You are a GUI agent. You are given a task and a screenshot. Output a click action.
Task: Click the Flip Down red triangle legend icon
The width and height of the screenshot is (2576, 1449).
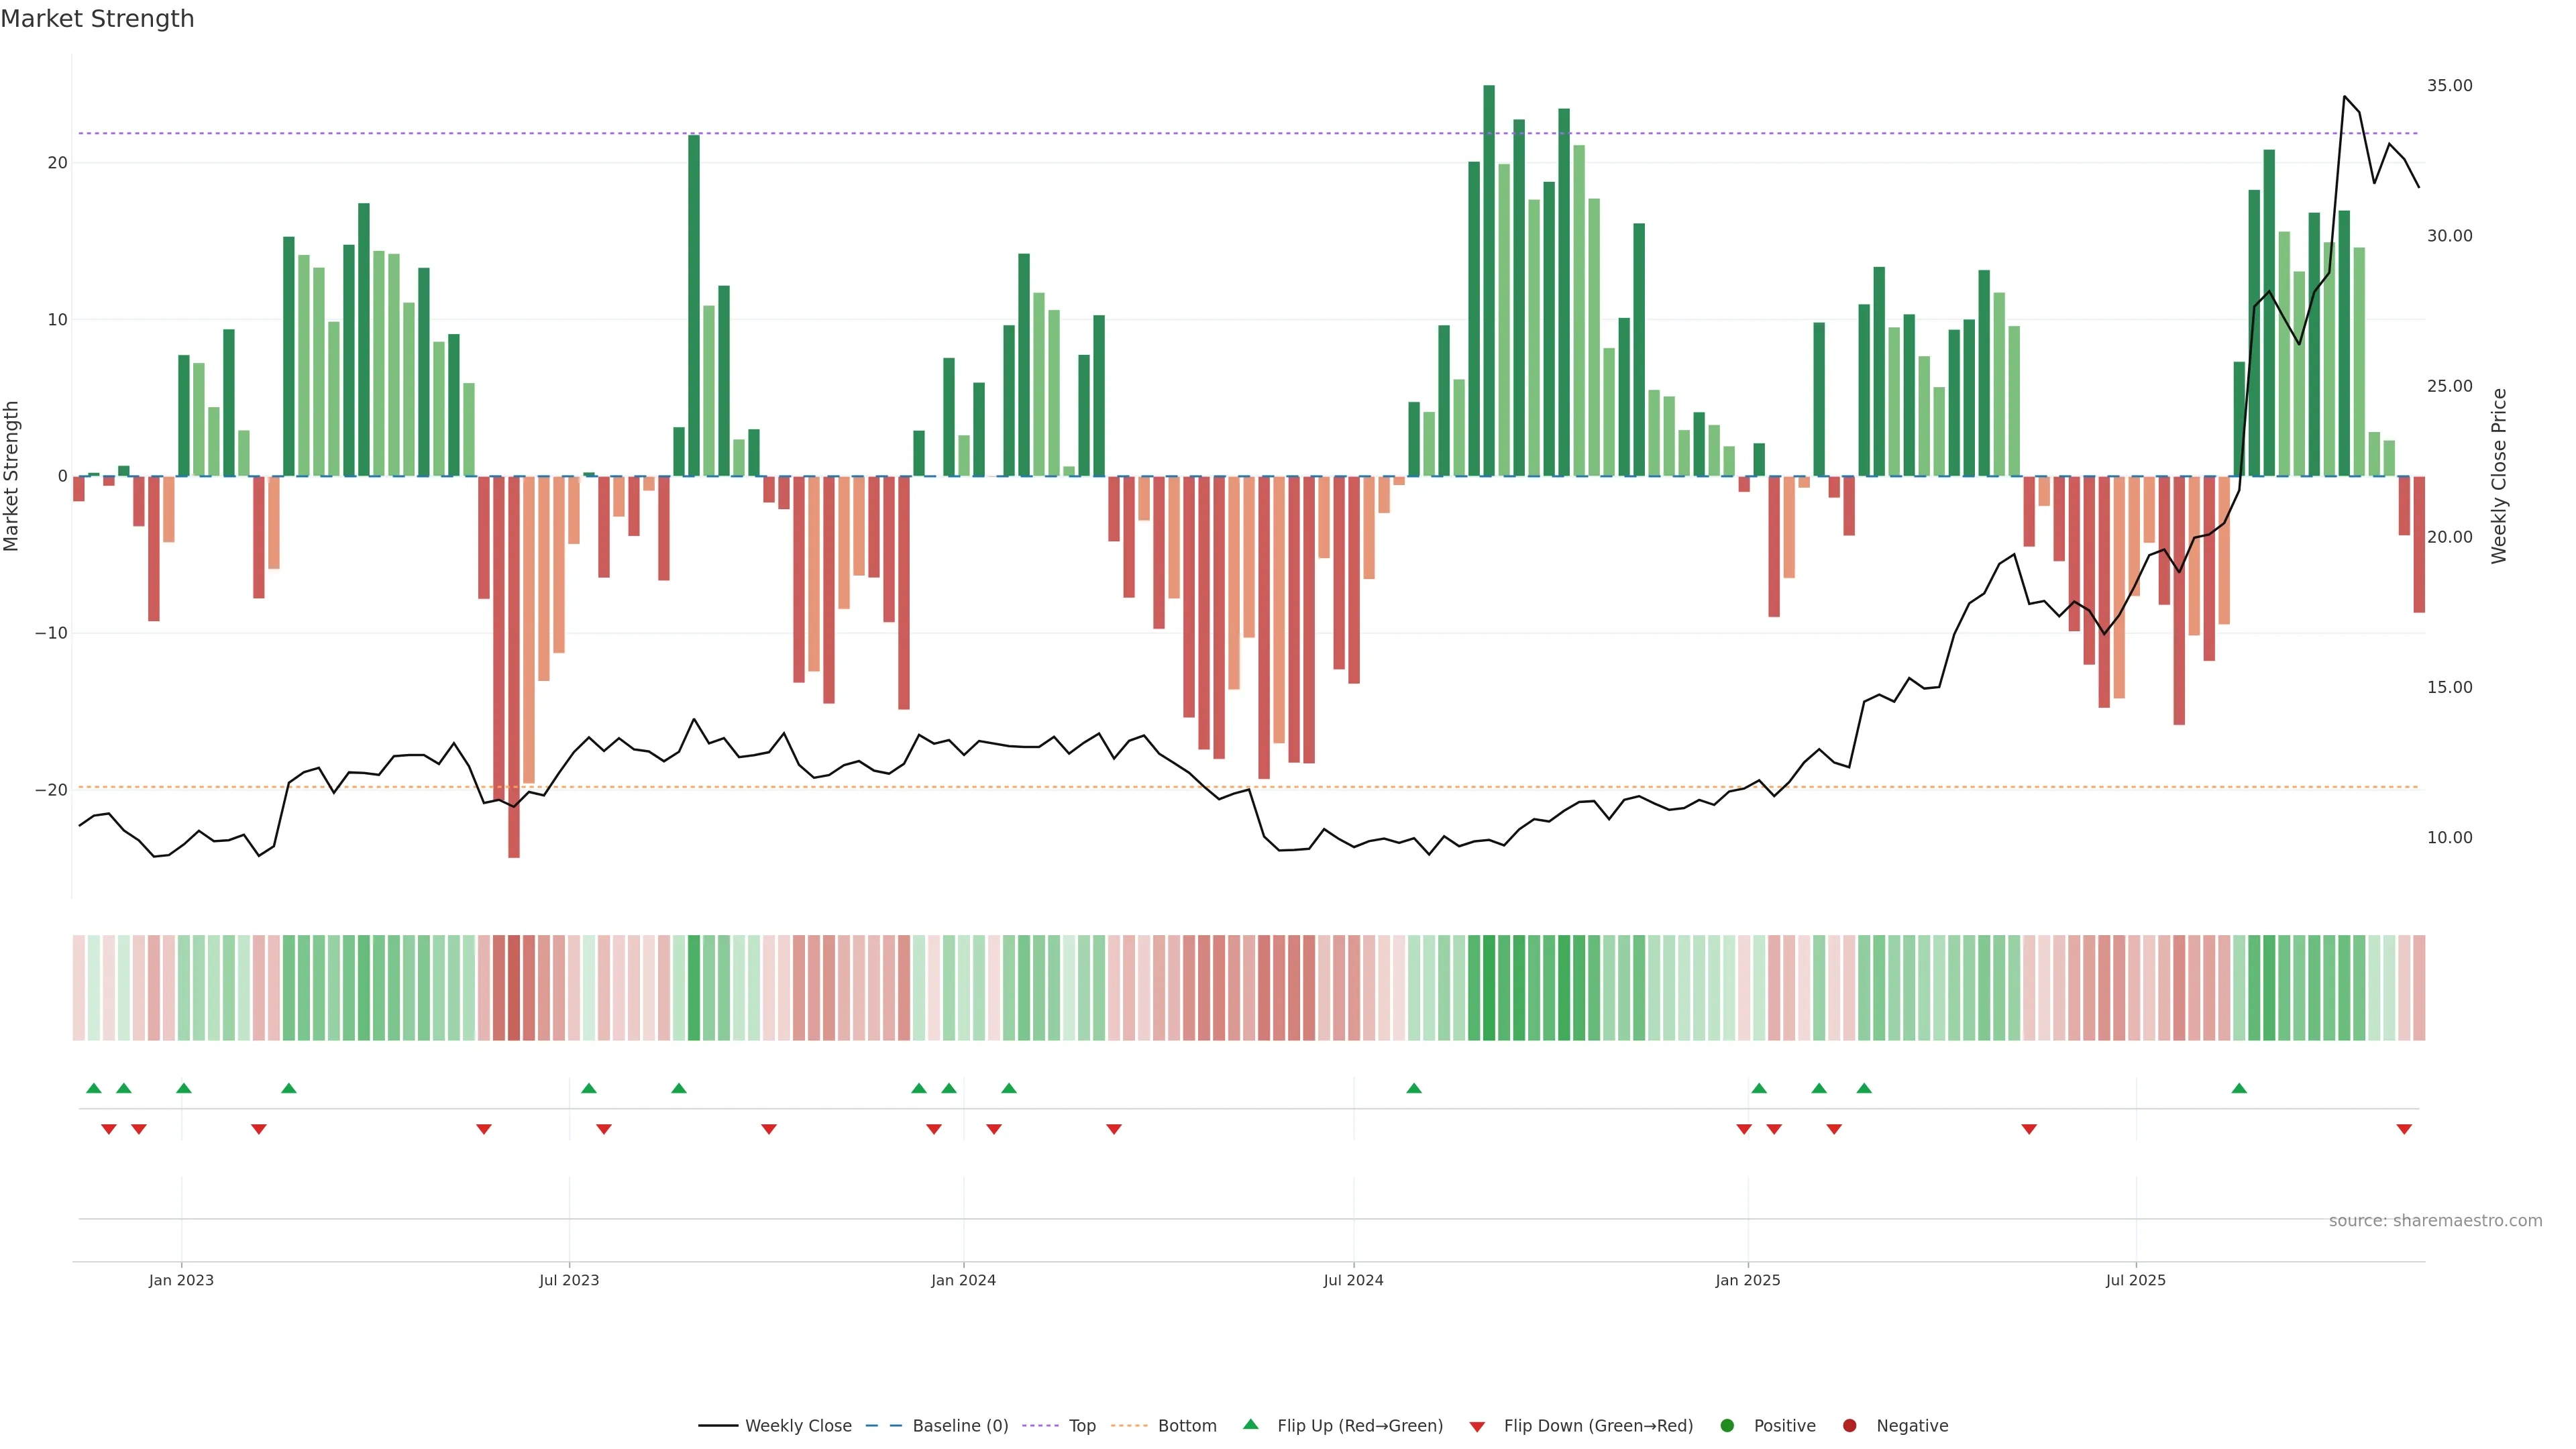(1477, 1427)
